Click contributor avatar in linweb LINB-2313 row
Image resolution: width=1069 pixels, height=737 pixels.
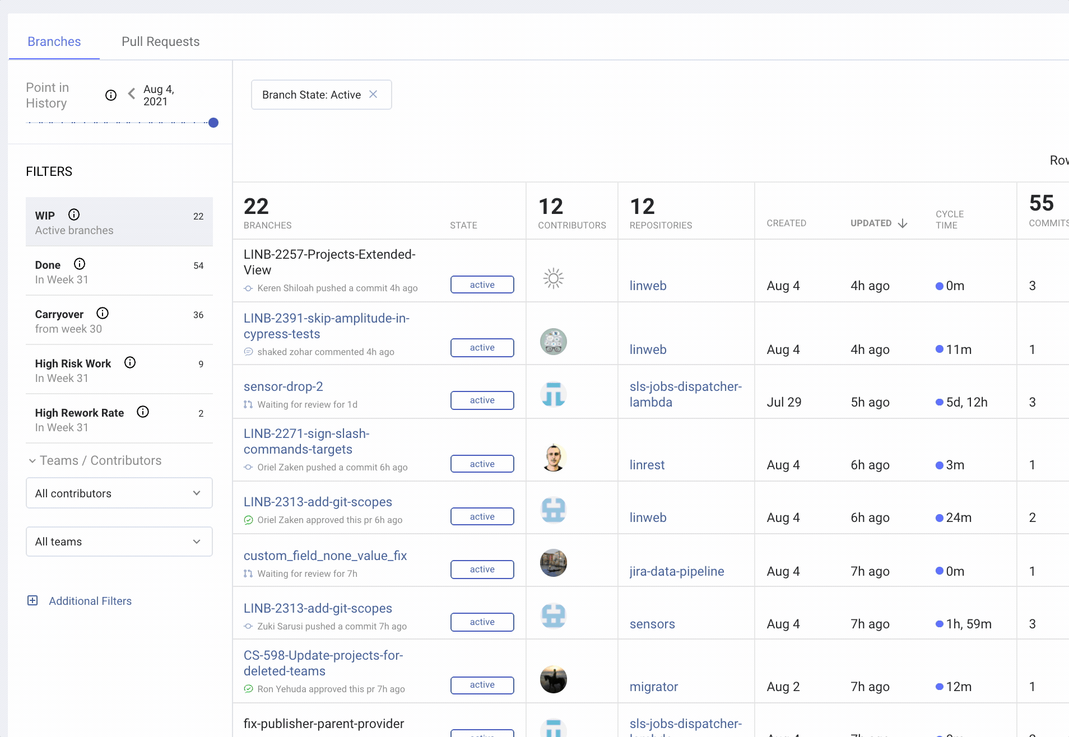point(554,510)
